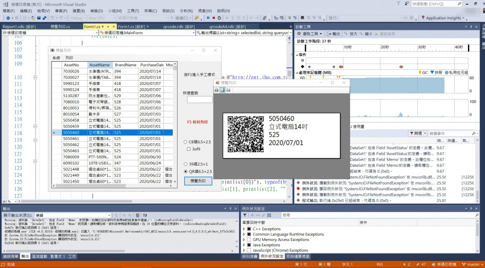This screenshot has width=485, height=268.
Task: Collapse the 處理序記憶體 (MB) section
Action: click(298, 73)
